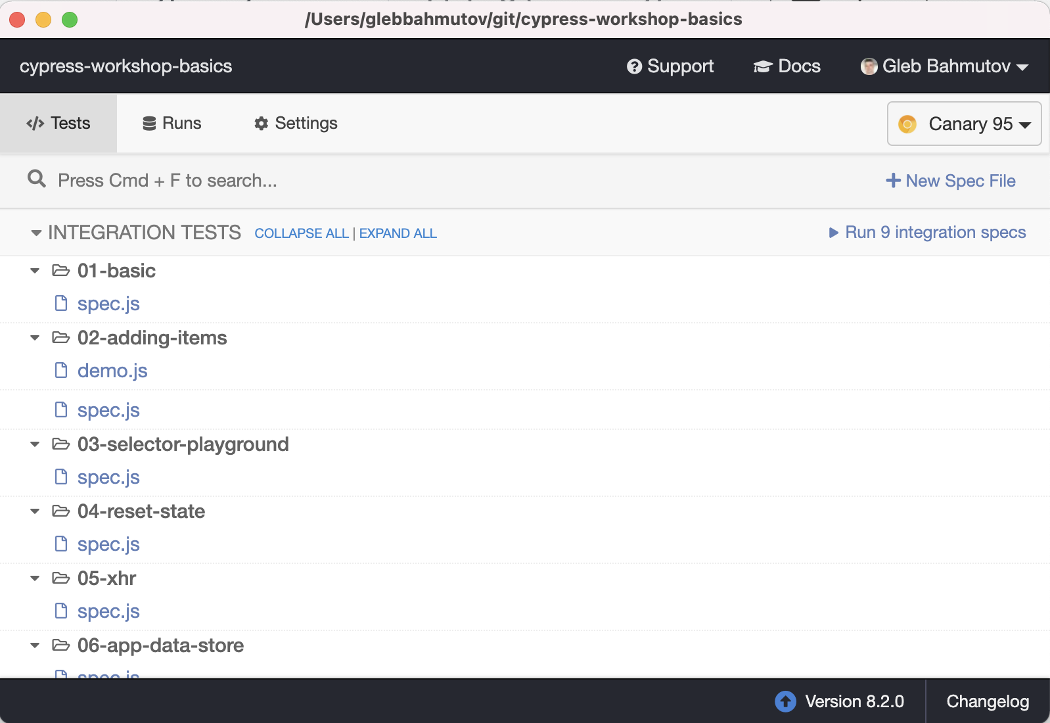Open the Gleb Bahmutov user menu

944,66
